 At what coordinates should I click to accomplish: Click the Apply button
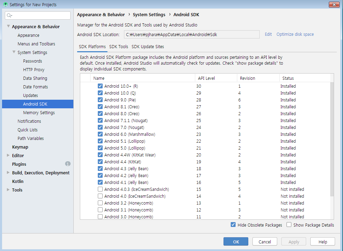(293, 242)
